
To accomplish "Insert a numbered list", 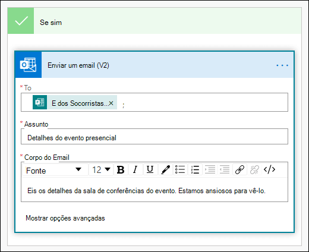I will pyautogui.click(x=195, y=170).
